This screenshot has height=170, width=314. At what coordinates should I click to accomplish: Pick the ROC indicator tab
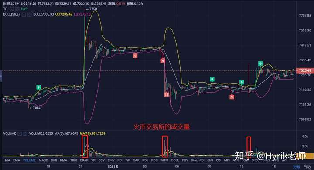point(154,160)
